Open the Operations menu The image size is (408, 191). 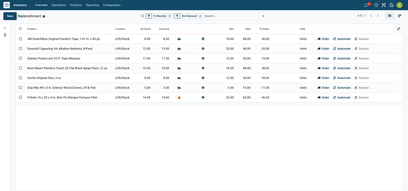click(x=59, y=5)
